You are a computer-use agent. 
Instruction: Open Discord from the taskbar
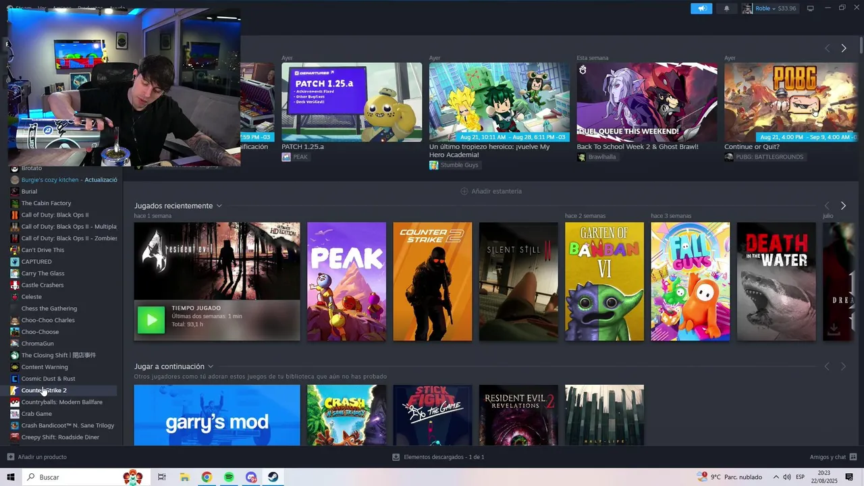251,477
